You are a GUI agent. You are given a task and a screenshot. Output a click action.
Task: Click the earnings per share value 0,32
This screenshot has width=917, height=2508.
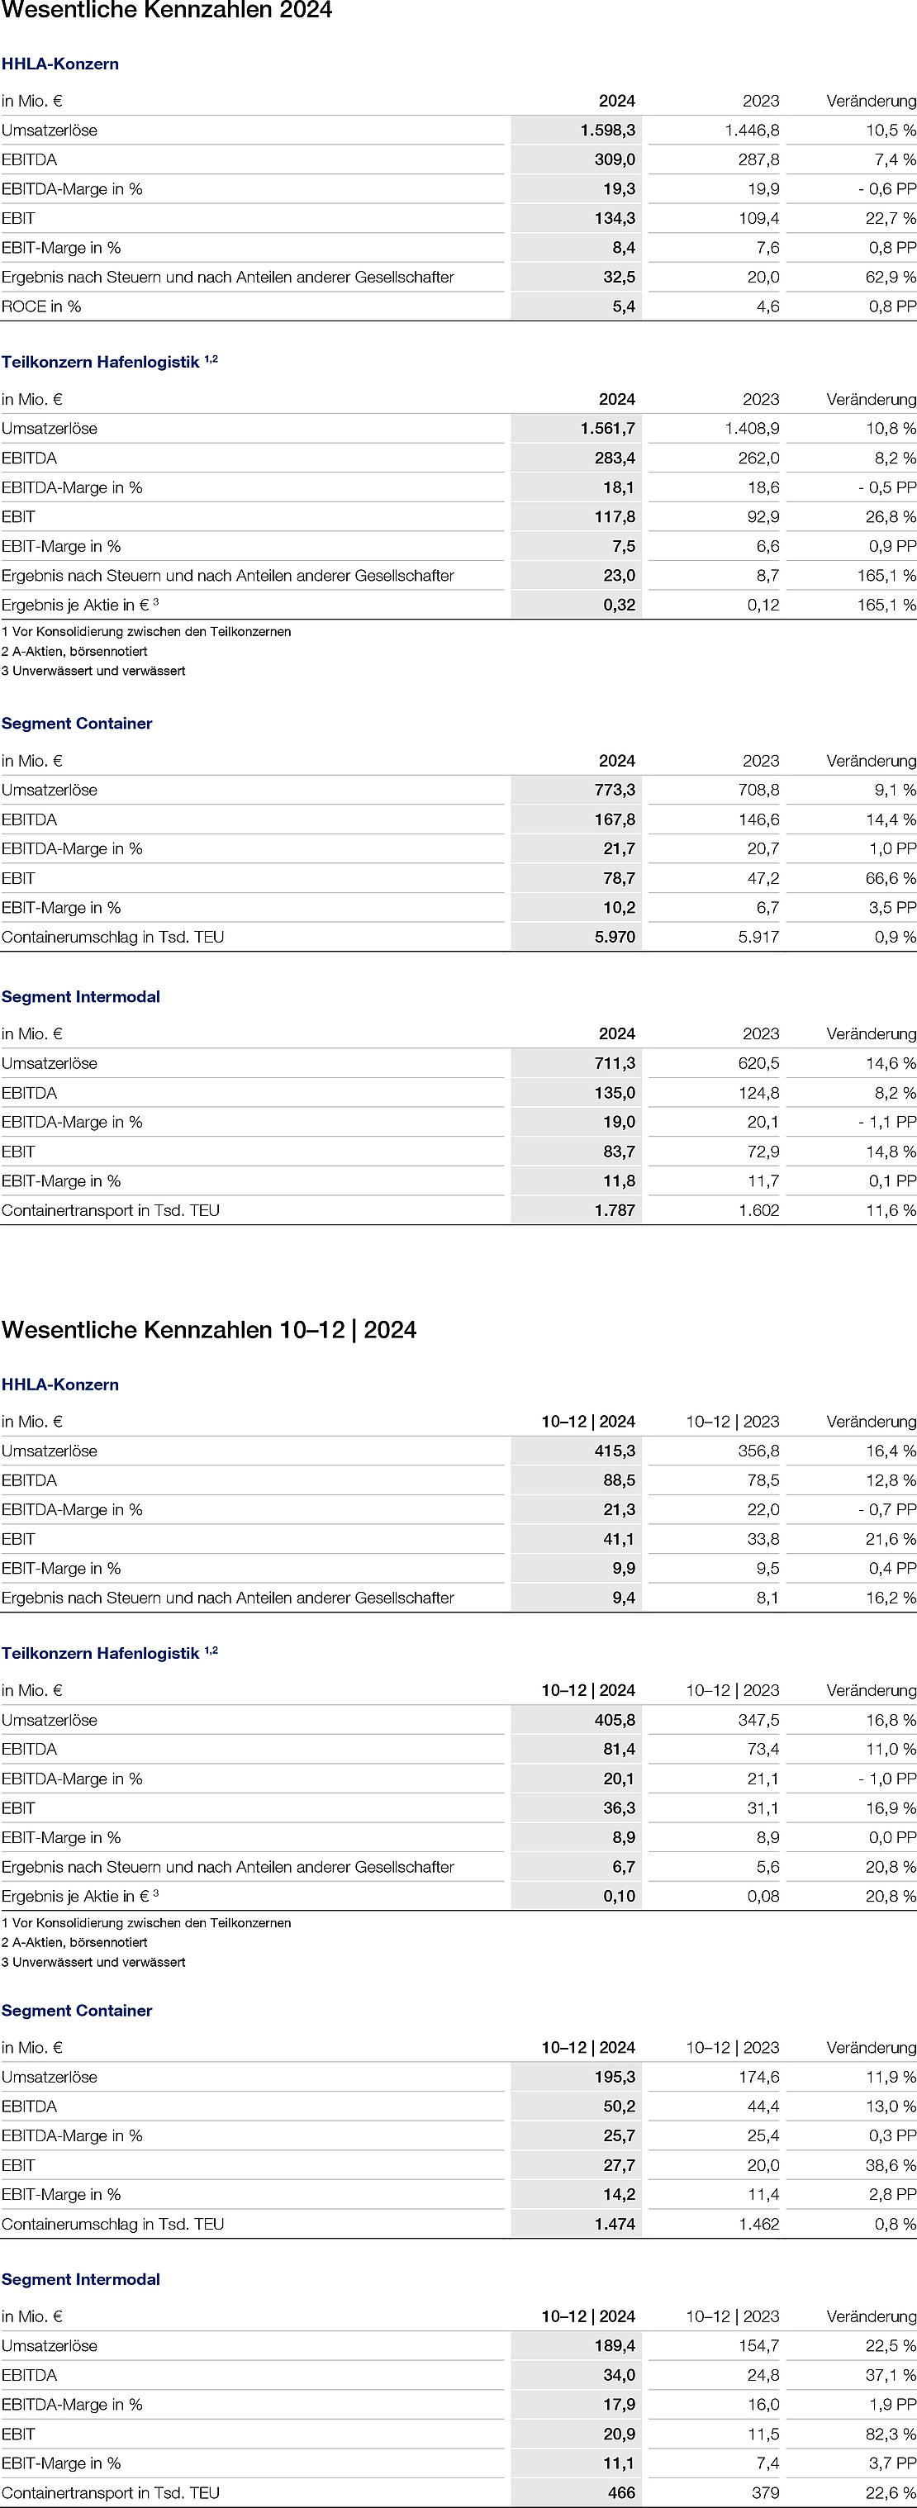pos(619,605)
